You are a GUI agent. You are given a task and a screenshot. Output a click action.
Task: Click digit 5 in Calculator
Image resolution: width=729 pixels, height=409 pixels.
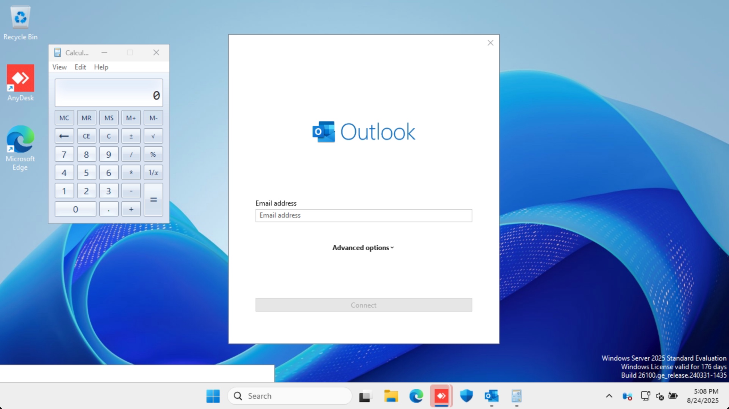(86, 172)
